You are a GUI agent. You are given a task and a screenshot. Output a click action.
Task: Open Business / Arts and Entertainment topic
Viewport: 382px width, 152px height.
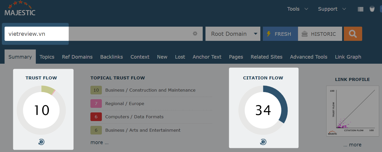tap(143, 130)
